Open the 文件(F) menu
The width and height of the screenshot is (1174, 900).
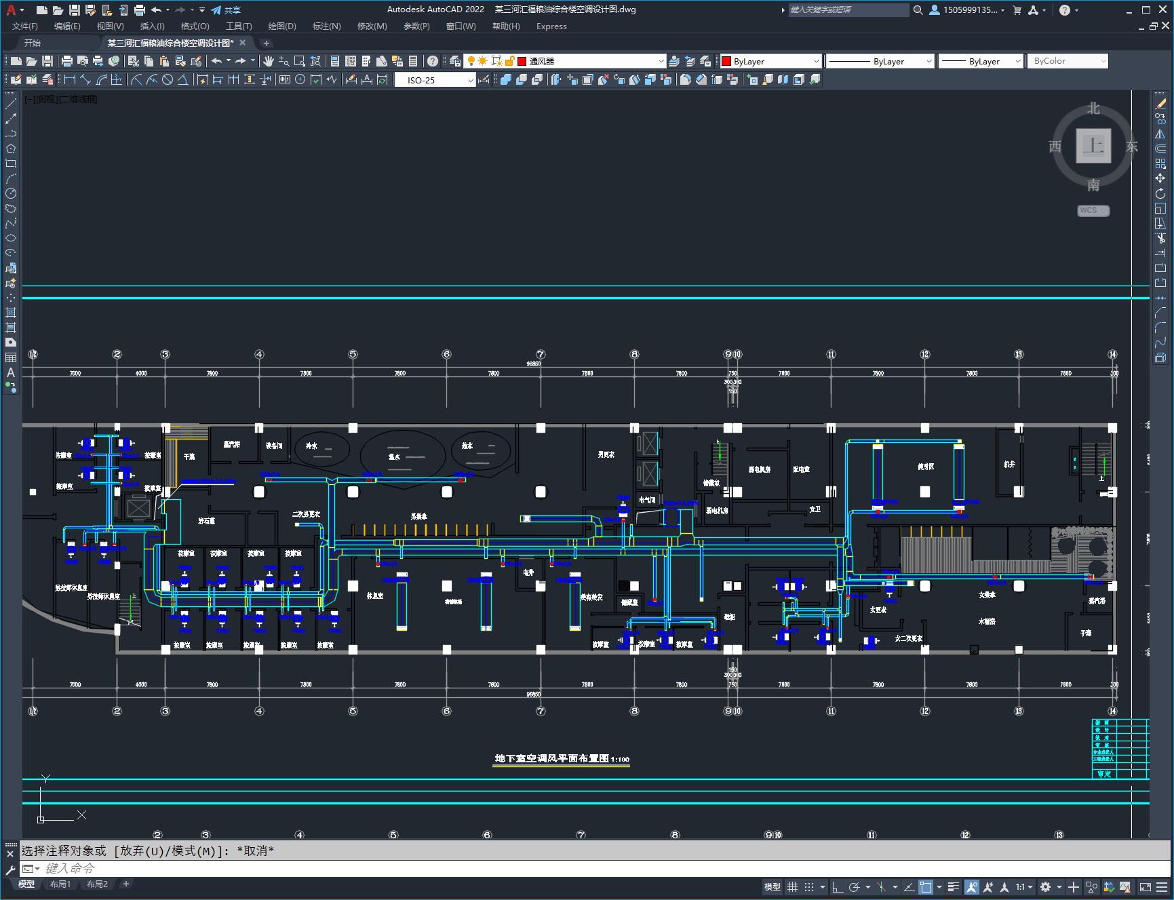coord(25,26)
